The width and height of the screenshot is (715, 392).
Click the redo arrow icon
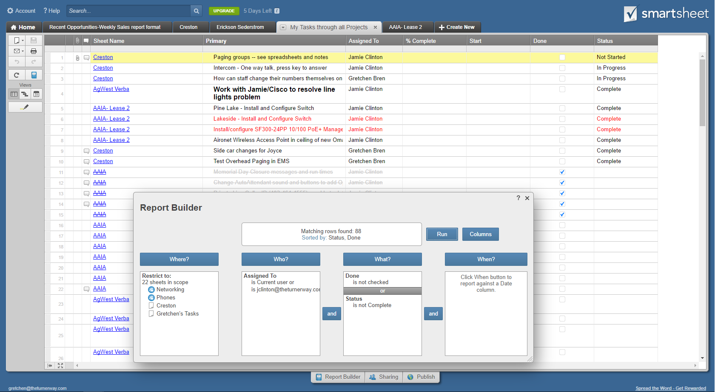coord(34,62)
